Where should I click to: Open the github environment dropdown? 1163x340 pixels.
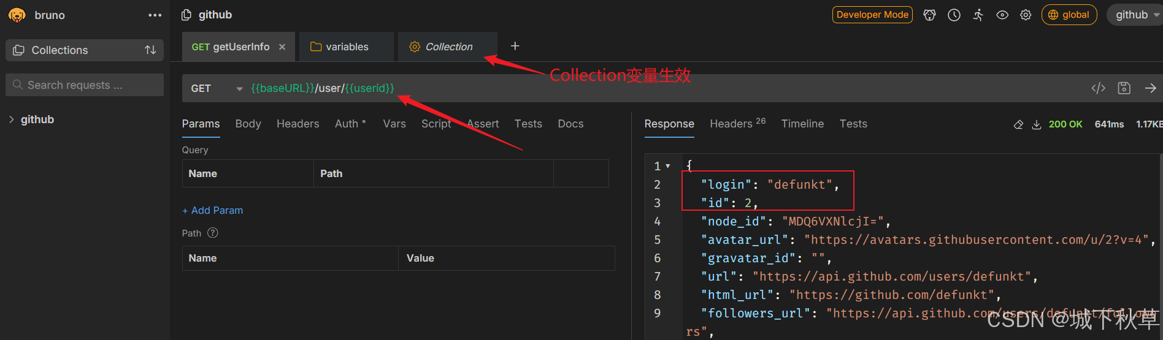click(1135, 15)
